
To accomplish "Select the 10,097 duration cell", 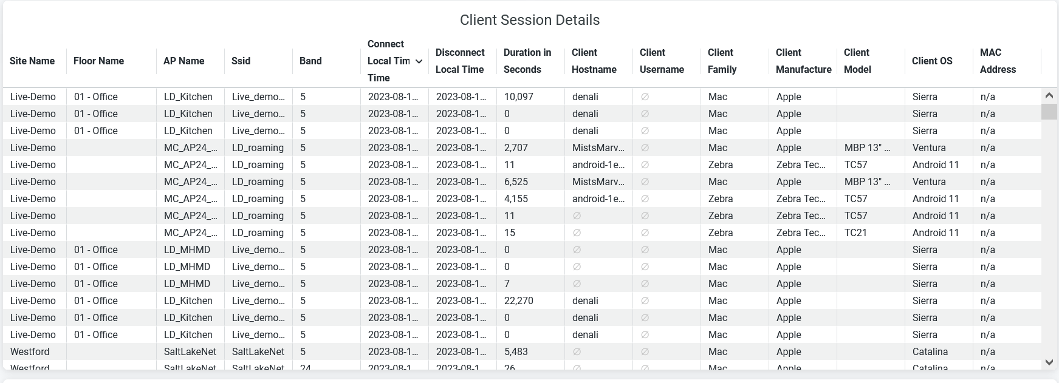I will click(x=518, y=97).
